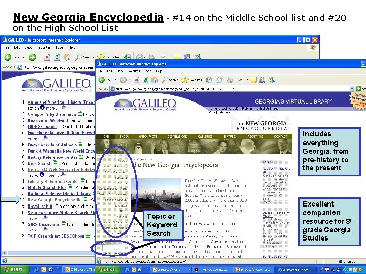Image resolution: width=366 pixels, height=274 pixels.
Task: Select the DESTINATIONS tab on the nav bar
Action: (x=177, y=136)
